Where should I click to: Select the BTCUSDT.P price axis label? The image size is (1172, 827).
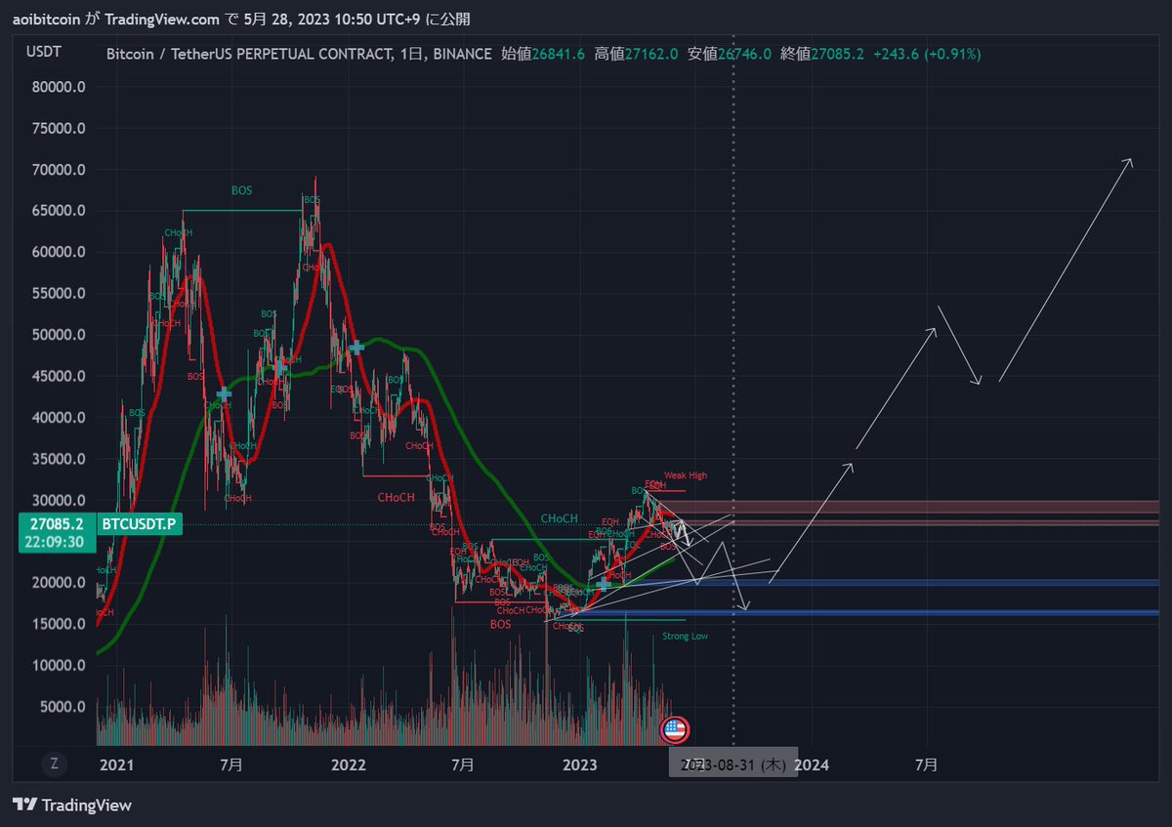tap(138, 524)
